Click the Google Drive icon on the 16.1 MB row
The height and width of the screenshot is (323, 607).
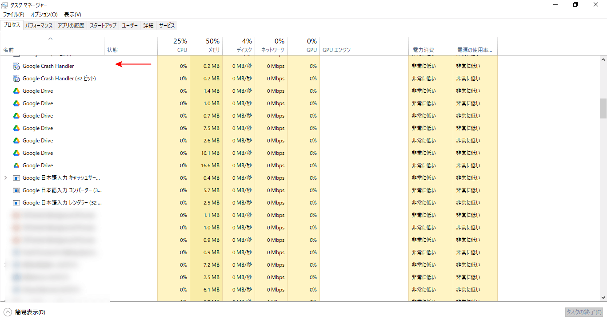tap(16, 153)
